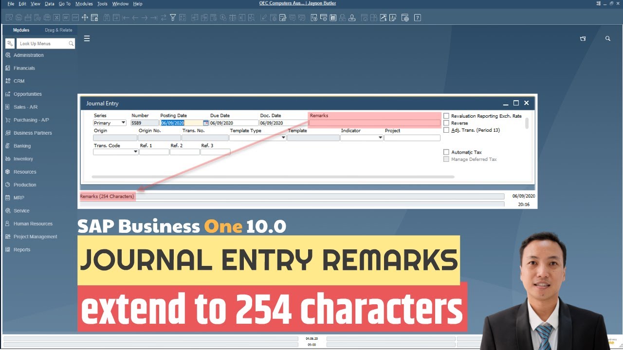Click the wrench icon beside Look Up Menus
The image size is (623, 350).
pos(10,44)
